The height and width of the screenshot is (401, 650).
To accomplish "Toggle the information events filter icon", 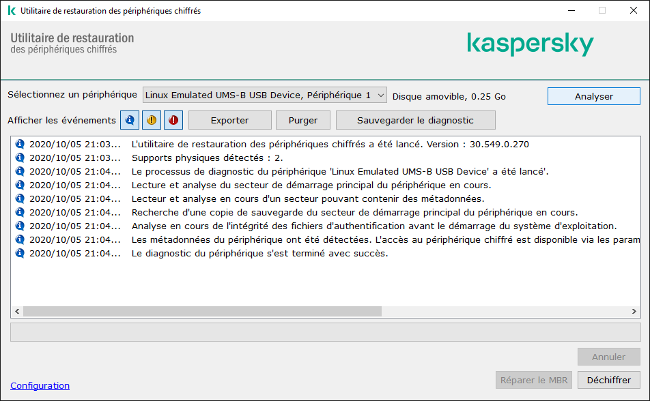I will tap(130, 120).
